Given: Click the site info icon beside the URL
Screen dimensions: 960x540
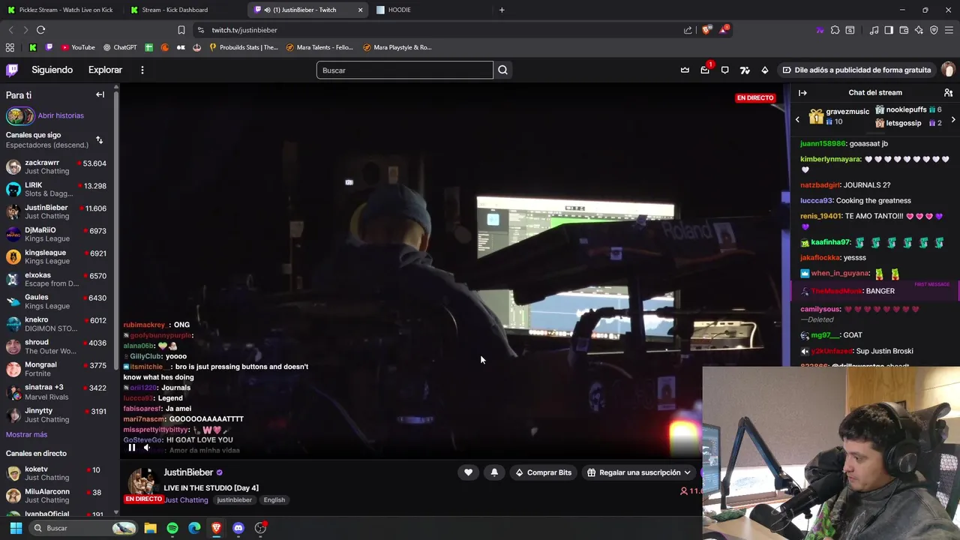Looking at the screenshot, I should tap(200, 30).
